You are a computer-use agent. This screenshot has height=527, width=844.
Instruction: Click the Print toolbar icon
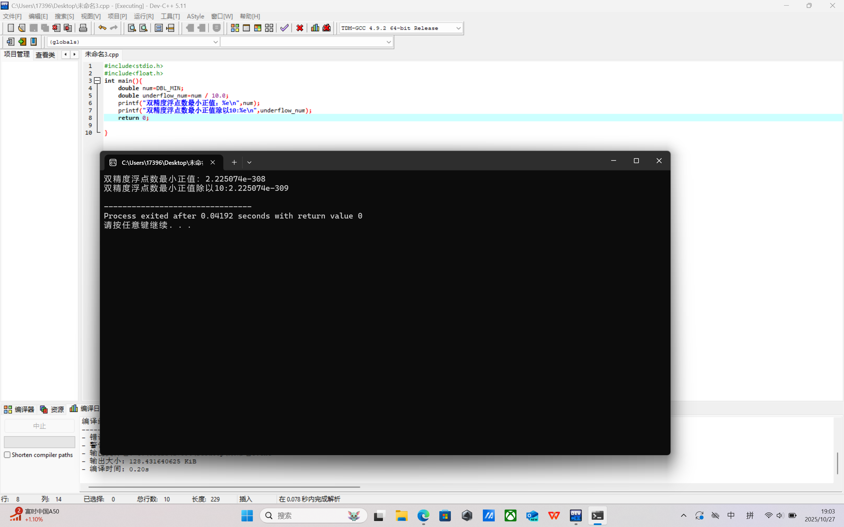pos(83,28)
